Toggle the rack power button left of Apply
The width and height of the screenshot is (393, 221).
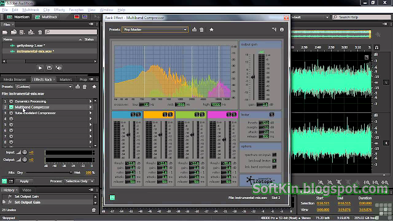tap(4, 181)
